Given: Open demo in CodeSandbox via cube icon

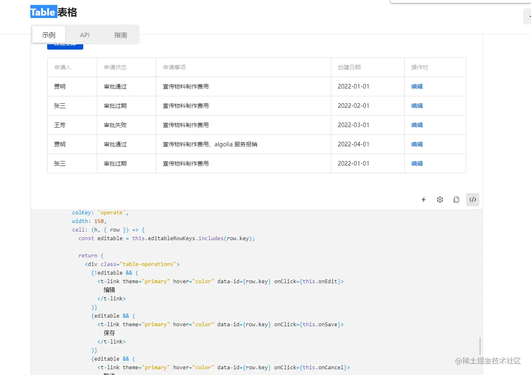Looking at the screenshot, I should click(440, 200).
